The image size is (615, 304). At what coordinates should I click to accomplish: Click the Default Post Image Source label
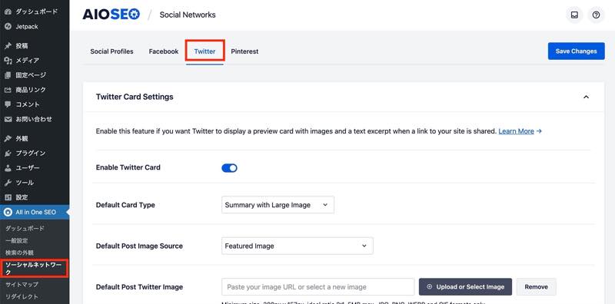click(139, 246)
